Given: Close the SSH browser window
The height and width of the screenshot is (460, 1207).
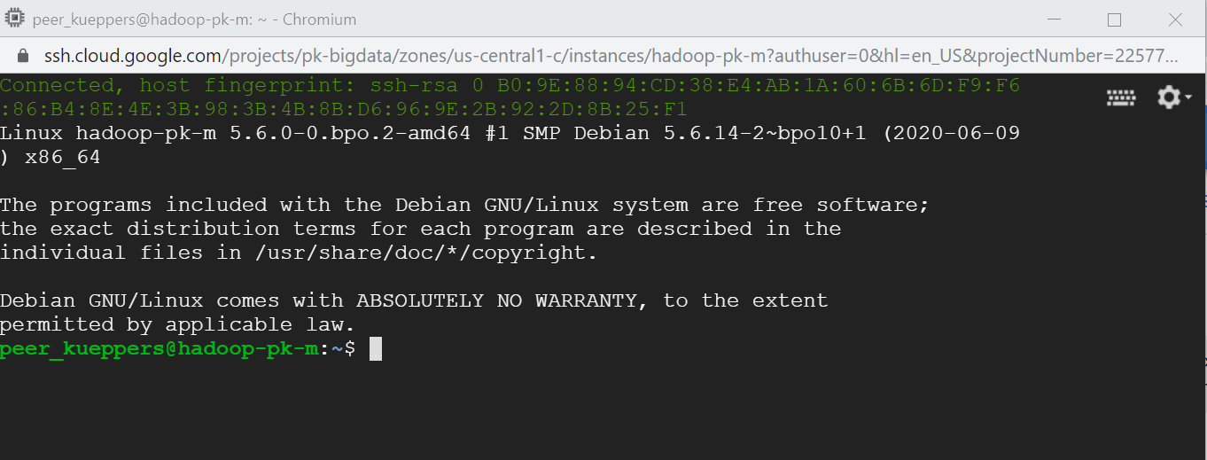Looking at the screenshot, I should [x=1175, y=19].
